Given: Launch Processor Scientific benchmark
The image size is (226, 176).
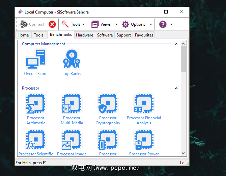Looking at the screenshot, I should click(36, 143).
